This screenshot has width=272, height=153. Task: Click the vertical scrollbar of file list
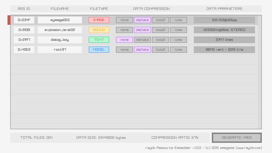click(260, 72)
